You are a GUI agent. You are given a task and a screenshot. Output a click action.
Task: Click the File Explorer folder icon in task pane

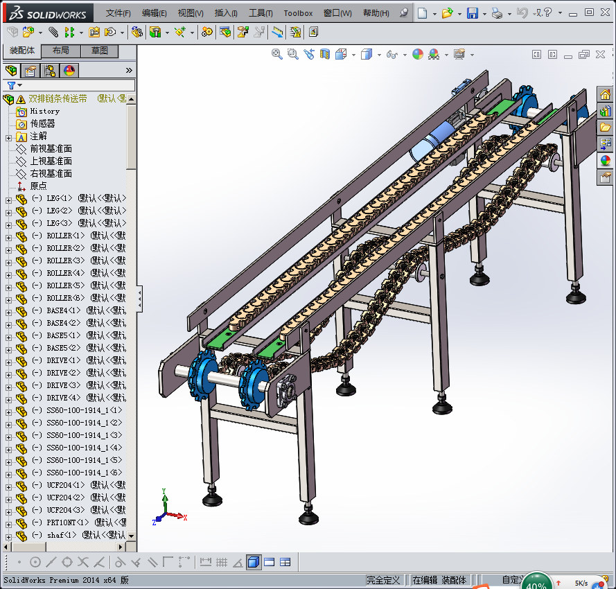[x=605, y=128]
